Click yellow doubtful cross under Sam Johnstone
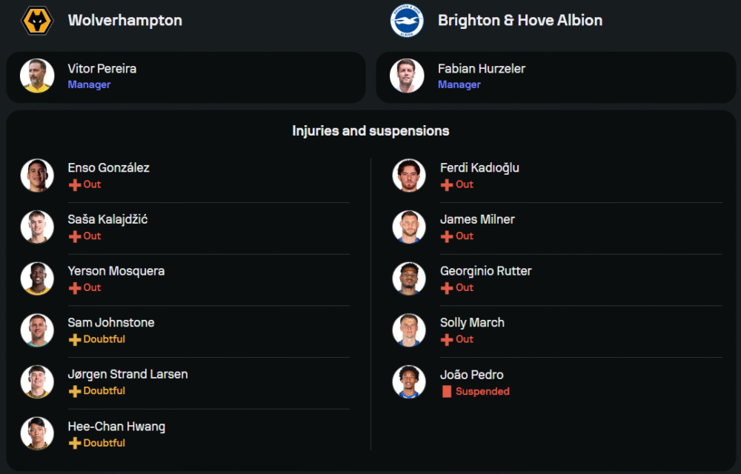The image size is (741, 474). [75, 339]
